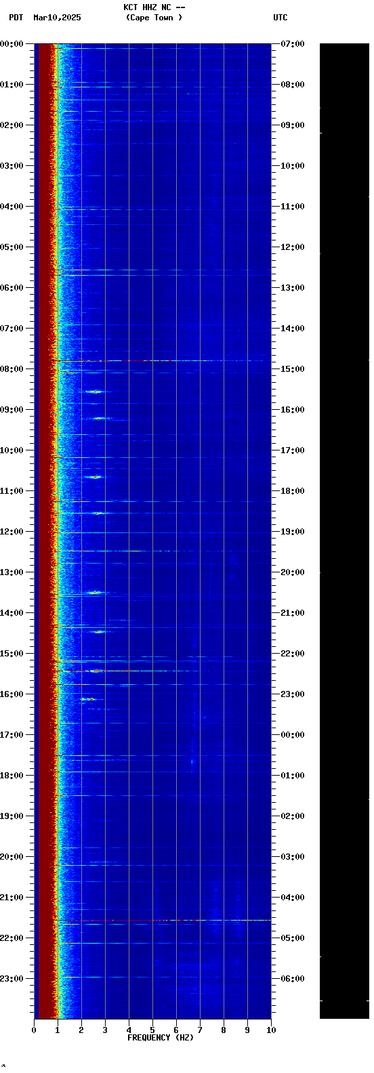Click the UTC axis '19:00' time label
The width and height of the screenshot is (374, 1073).
(293, 532)
